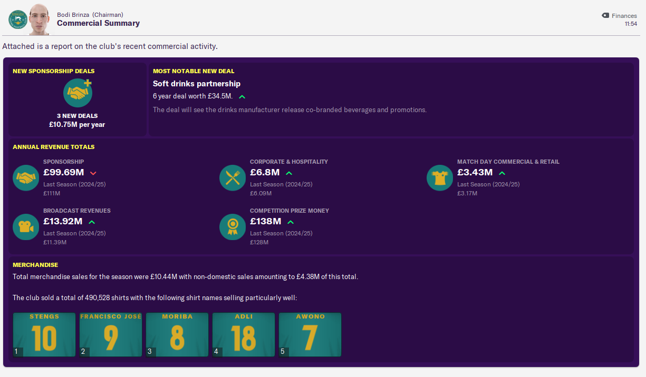Choose the Adli number 18 shirt

(x=244, y=335)
